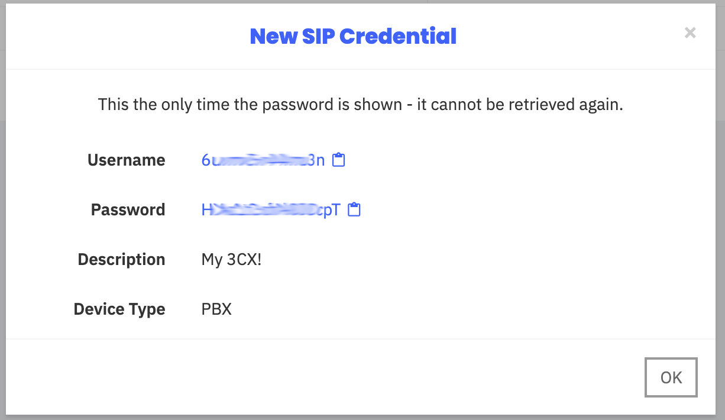Click the Password field label
The width and height of the screenshot is (725, 420).
point(128,209)
